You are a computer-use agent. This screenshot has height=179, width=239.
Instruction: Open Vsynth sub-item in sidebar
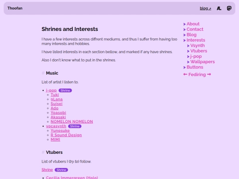click(x=197, y=46)
